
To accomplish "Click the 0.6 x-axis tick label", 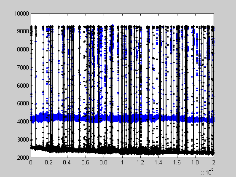I will pos(86,162).
